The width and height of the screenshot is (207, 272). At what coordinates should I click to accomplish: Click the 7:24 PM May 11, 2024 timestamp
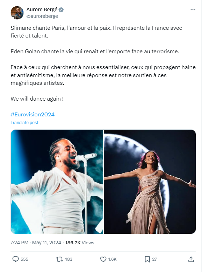pyautogui.click(x=36, y=243)
